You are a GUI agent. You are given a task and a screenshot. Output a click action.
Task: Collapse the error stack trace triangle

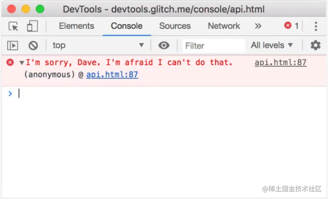click(x=21, y=63)
